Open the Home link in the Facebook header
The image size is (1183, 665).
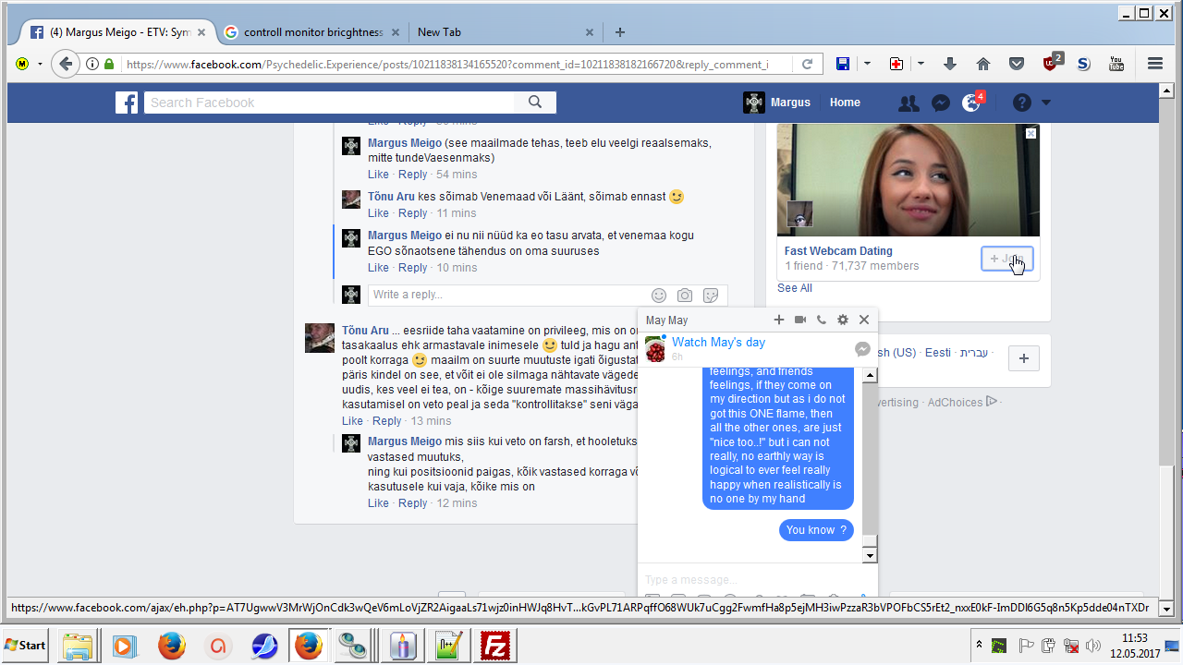[845, 103]
